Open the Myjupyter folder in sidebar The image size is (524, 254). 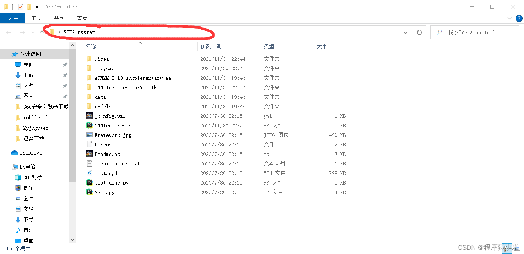pyautogui.click(x=36, y=128)
